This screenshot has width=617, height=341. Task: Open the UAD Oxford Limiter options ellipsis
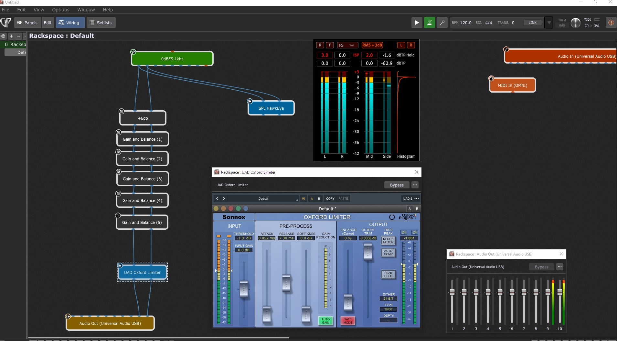tap(415, 185)
